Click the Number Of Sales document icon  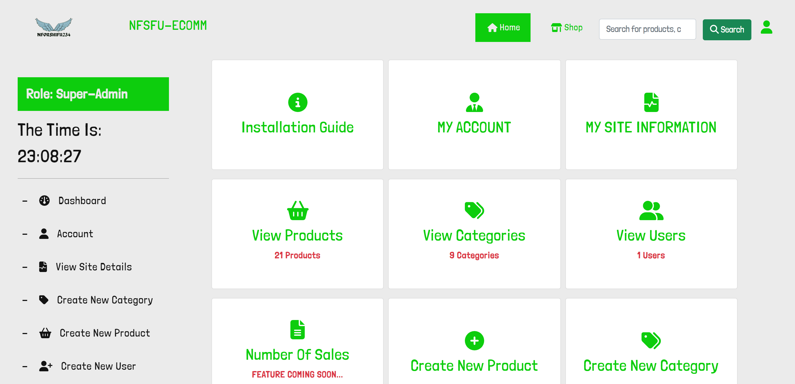(297, 329)
